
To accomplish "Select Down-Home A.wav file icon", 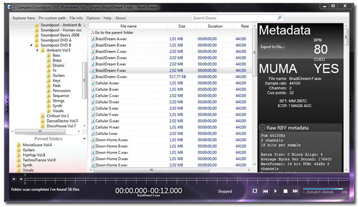I will coord(93,140).
